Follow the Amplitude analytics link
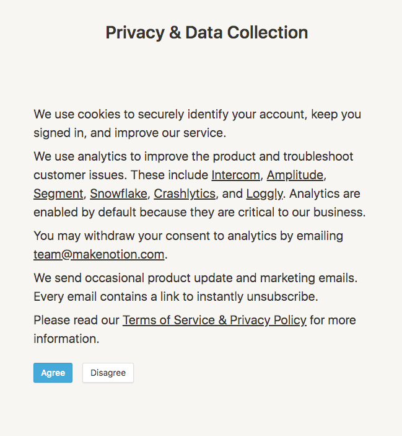Screen dimensions: 402x436 [x=295, y=175]
